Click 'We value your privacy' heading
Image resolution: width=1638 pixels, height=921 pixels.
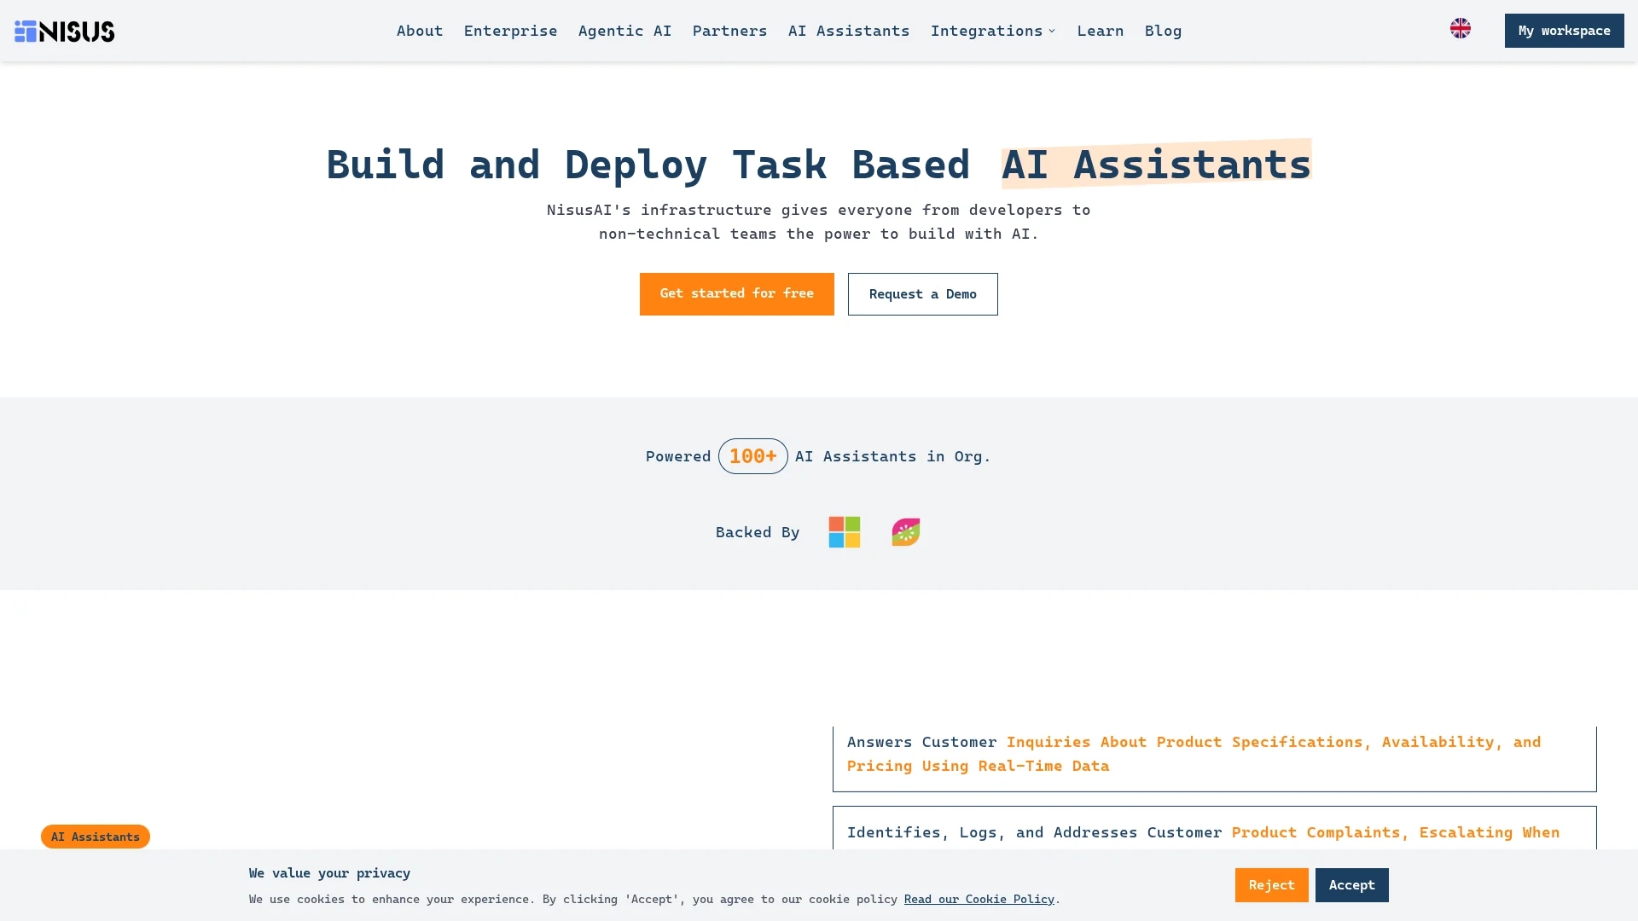tap(329, 873)
